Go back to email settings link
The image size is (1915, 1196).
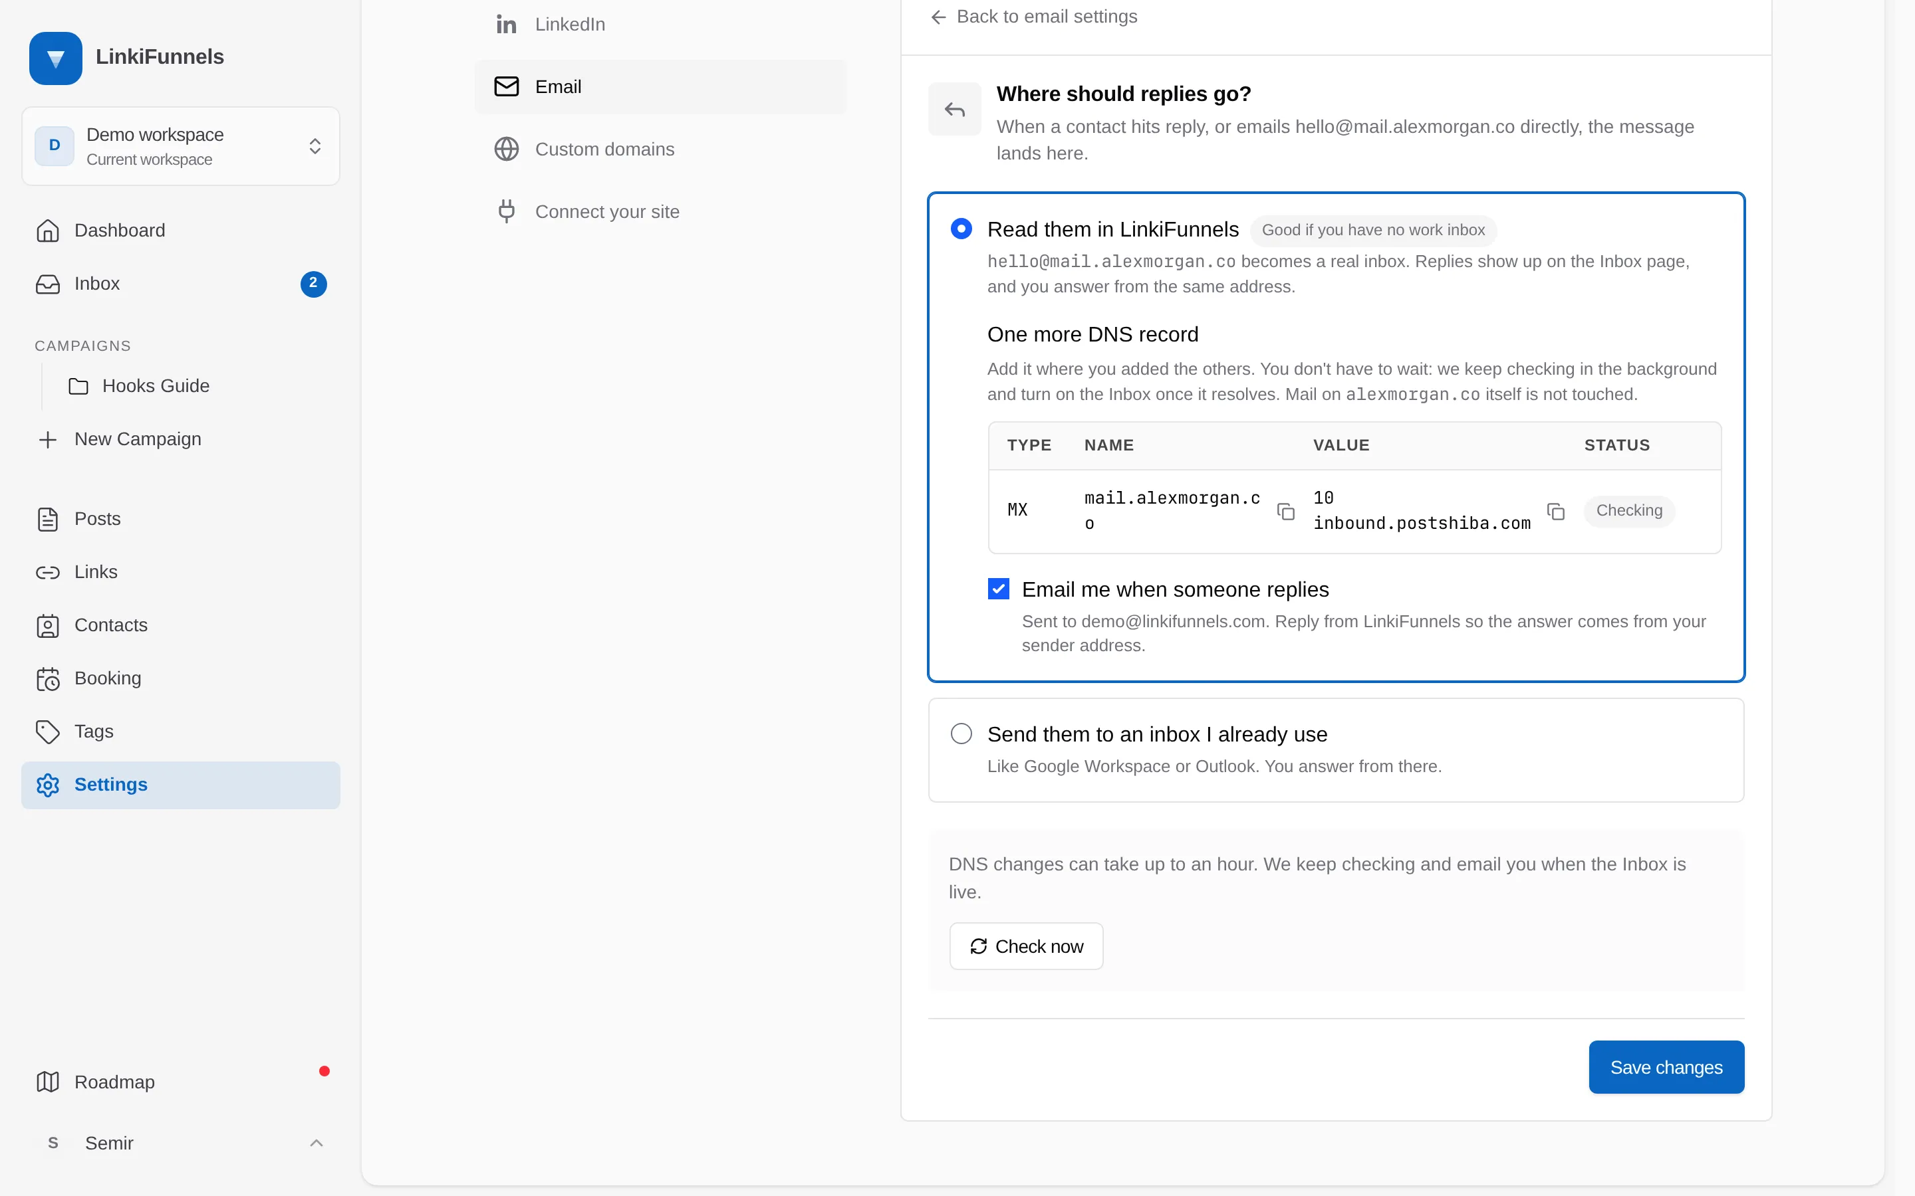pyautogui.click(x=1033, y=17)
